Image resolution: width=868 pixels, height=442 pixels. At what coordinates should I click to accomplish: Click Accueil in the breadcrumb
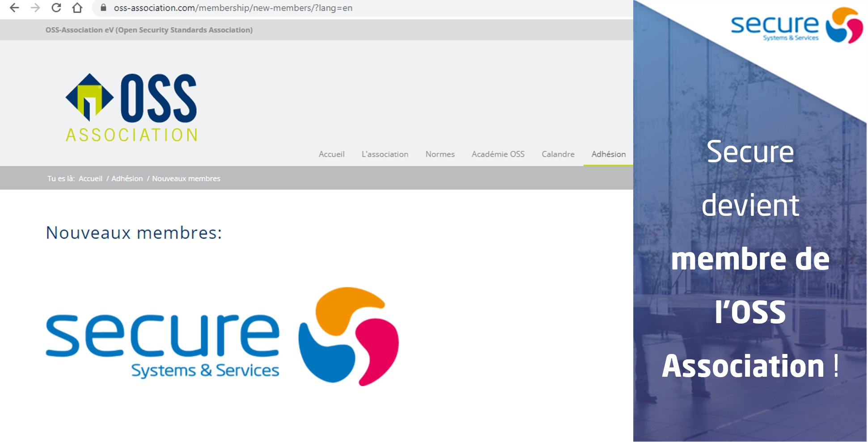[90, 178]
